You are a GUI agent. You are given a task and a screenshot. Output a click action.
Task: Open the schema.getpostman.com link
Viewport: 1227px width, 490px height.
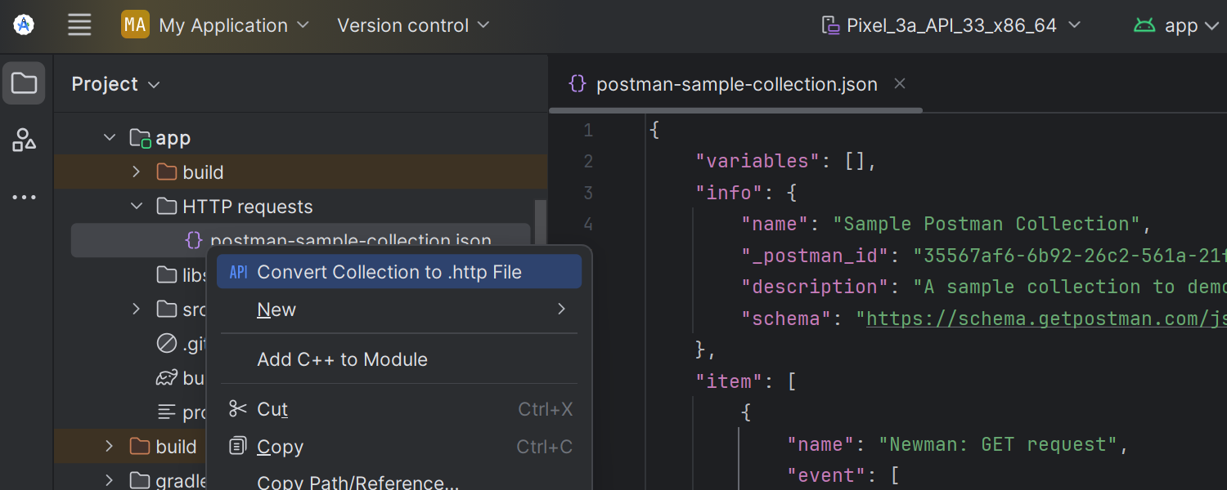click(x=1047, y=318)
